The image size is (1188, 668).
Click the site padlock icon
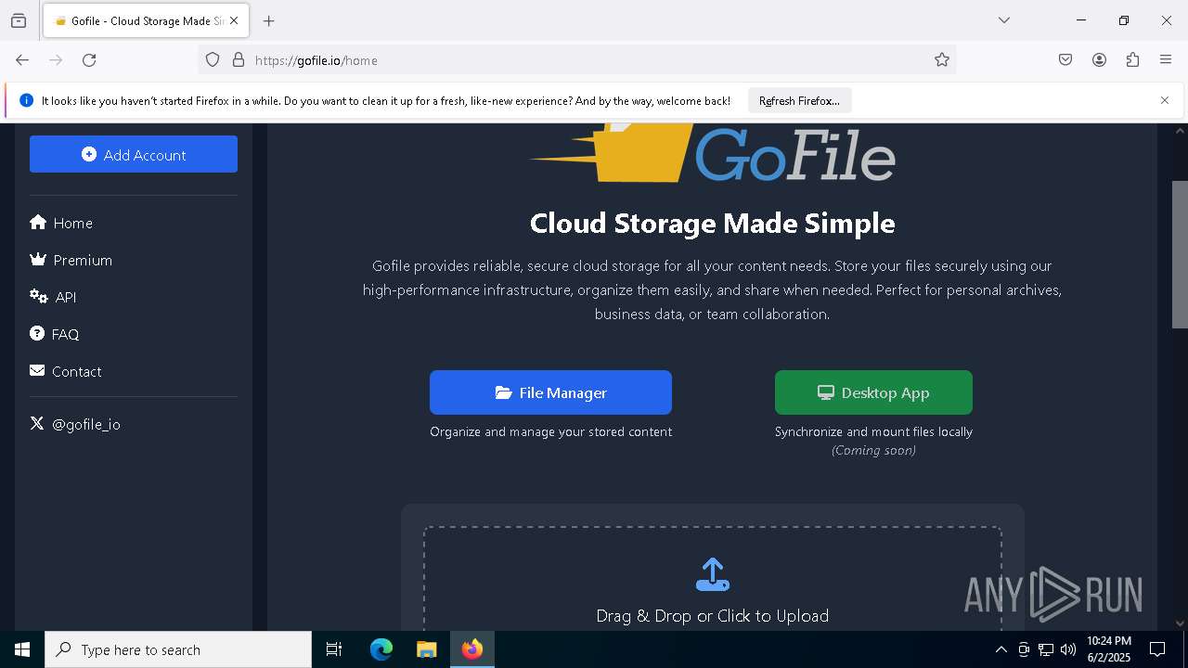[239, 60]
